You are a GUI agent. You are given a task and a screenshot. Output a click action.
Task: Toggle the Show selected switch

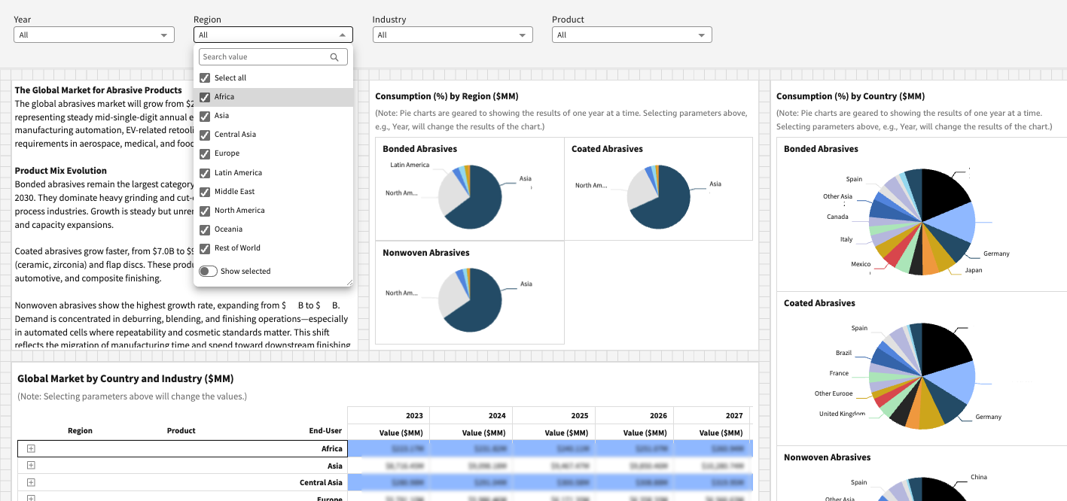point(208,272)
